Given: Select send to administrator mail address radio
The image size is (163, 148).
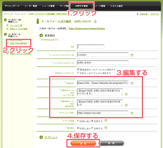Looking at the screenshot, I should click(78, 69).
